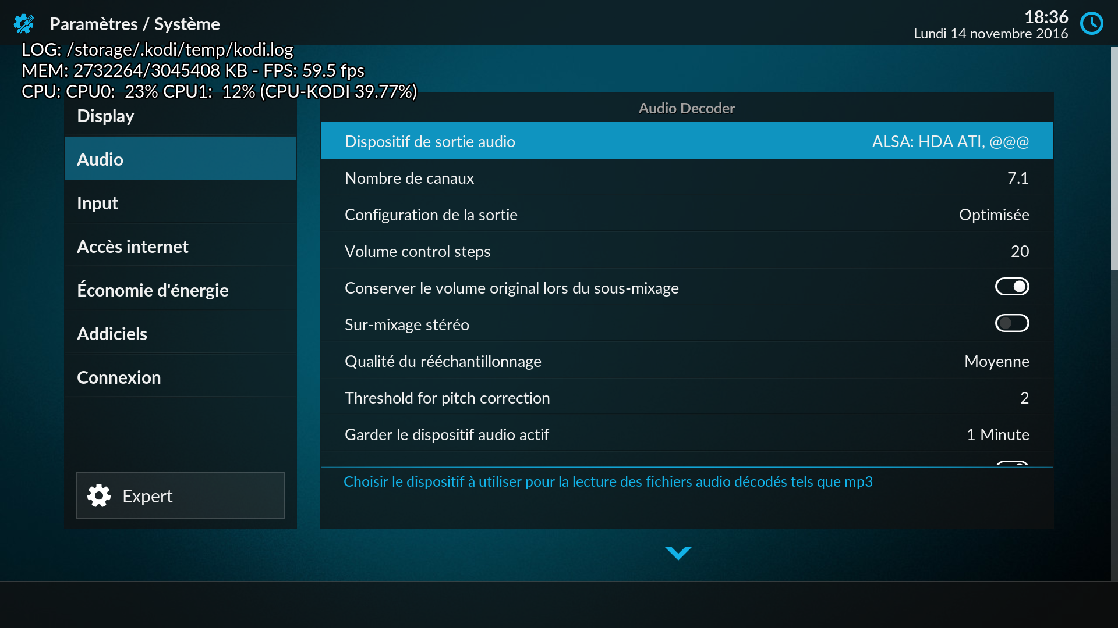Open Qualité du rééchantillonnage option Moyenne

687,361
